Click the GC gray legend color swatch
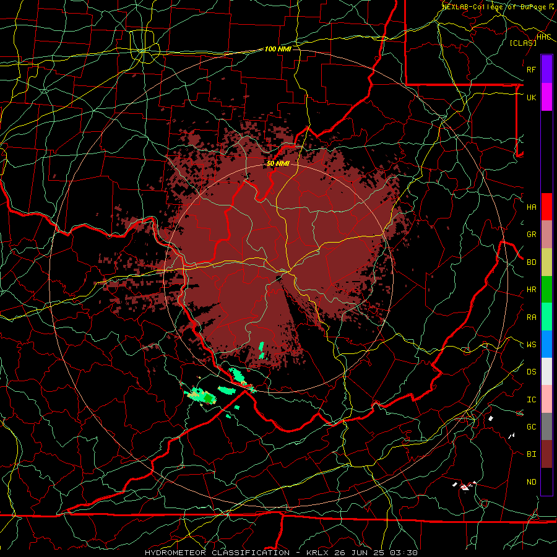Screen dimensions: 557x557 pyautogui.click(x=546, y=426)
